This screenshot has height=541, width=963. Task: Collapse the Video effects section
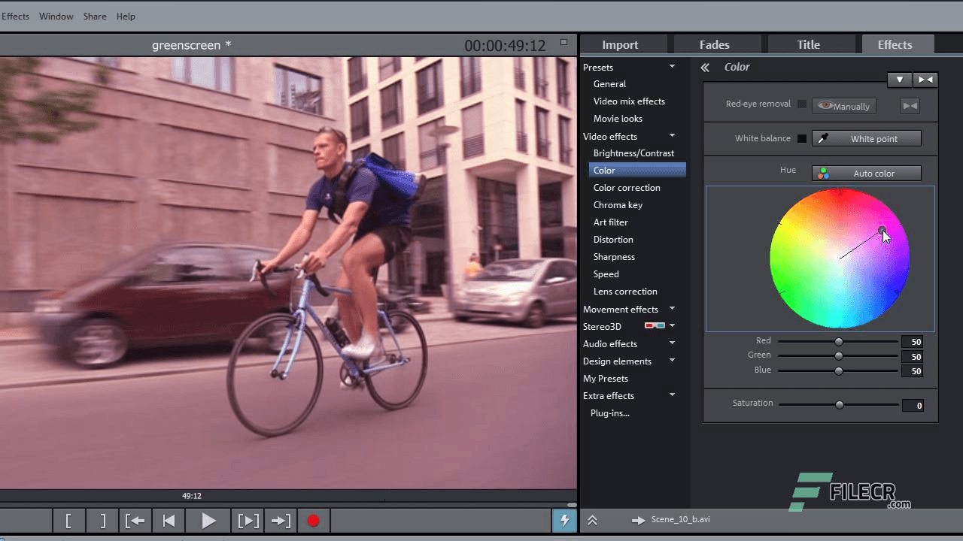pos(672,136)
